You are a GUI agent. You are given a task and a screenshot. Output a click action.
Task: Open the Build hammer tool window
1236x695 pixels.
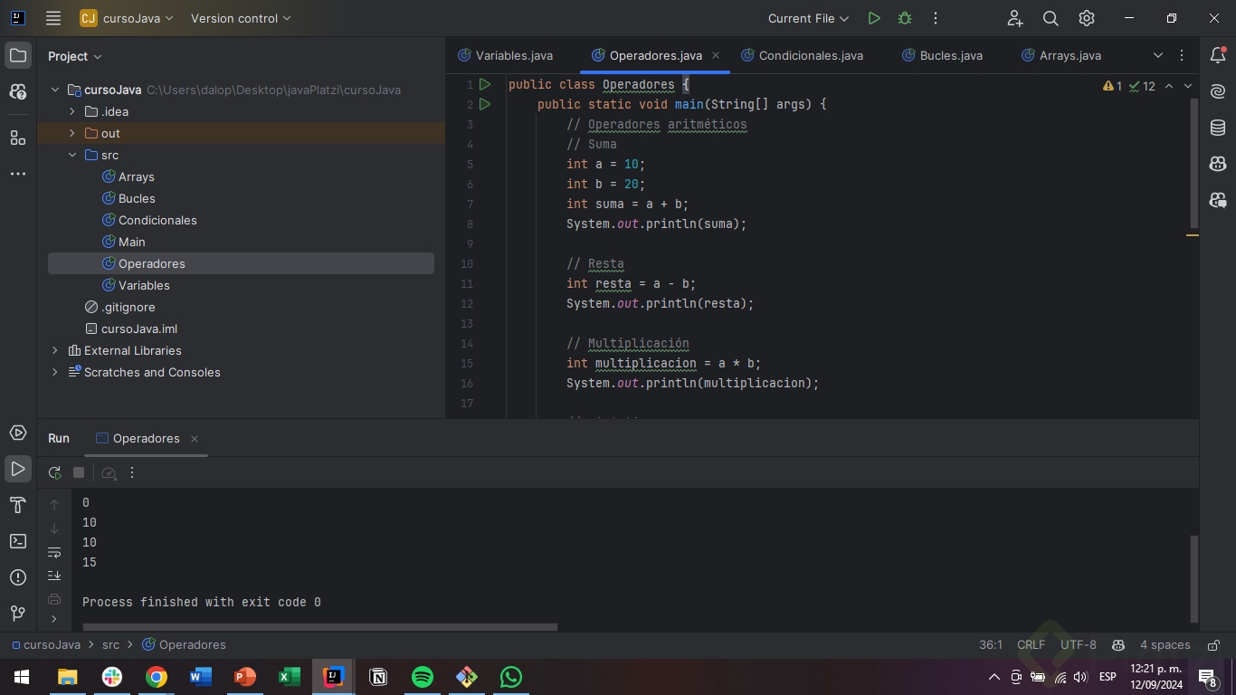click(17, 505)
